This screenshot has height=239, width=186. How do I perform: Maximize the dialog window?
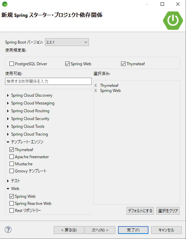(162, 4)
